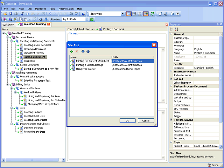Select the Using Print Preview link row in the See Also dialog
This screenshot has width=224, height=168.
(112, 69)
